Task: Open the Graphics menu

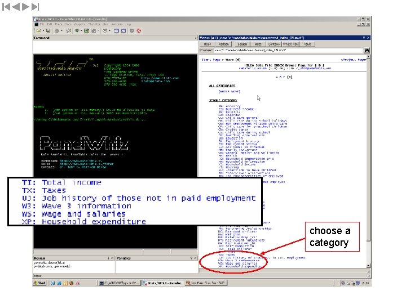Action: [x=80, y=24]
